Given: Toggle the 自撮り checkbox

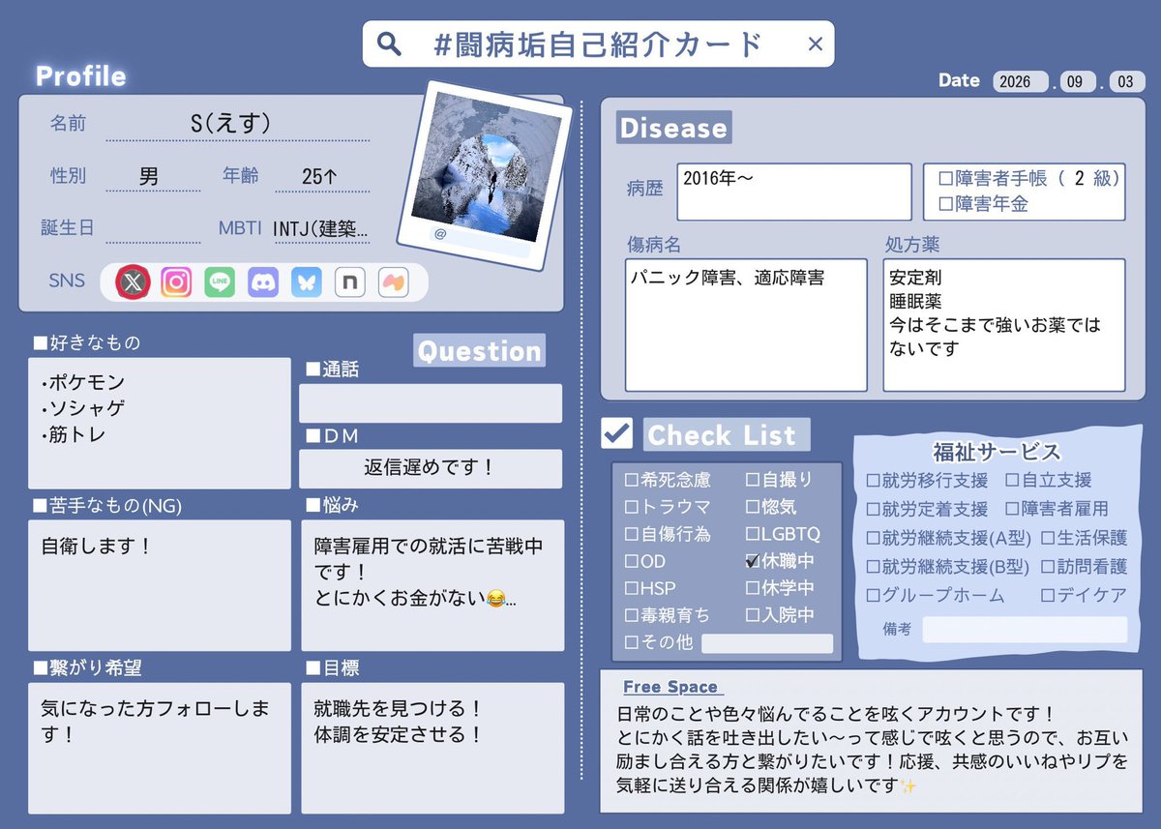Looking at the screenshot, I should [753, 480].
